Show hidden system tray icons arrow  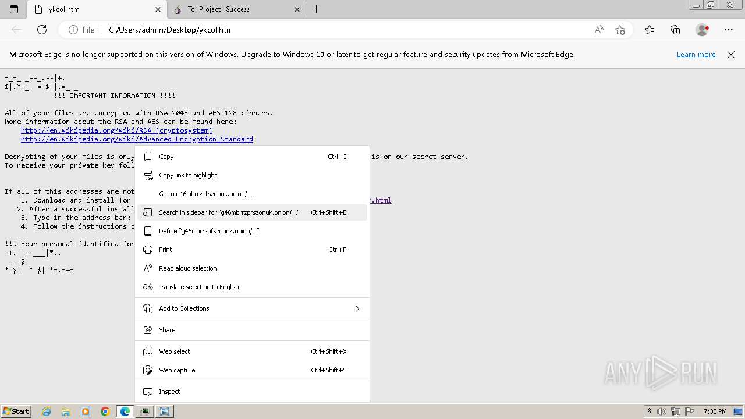649,411
